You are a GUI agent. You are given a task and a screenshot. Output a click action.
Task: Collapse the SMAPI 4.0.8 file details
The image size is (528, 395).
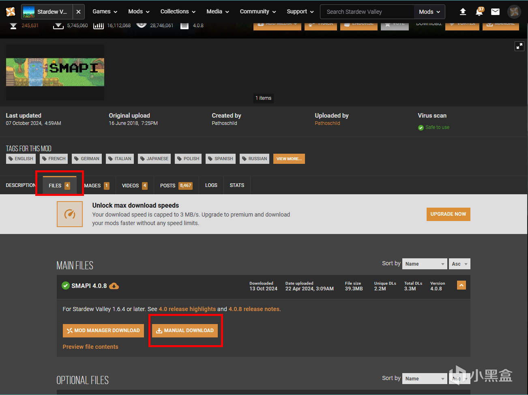[x=461, y=286]
